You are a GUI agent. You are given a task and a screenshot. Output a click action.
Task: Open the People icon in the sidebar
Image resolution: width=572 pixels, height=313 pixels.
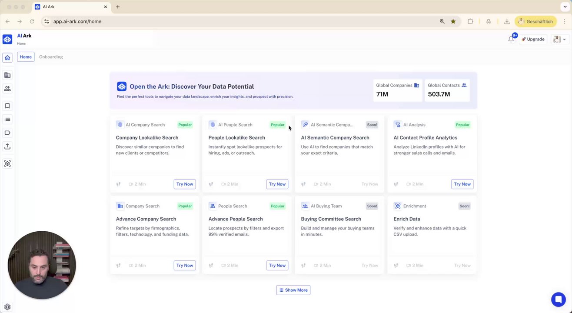point(7,89)
